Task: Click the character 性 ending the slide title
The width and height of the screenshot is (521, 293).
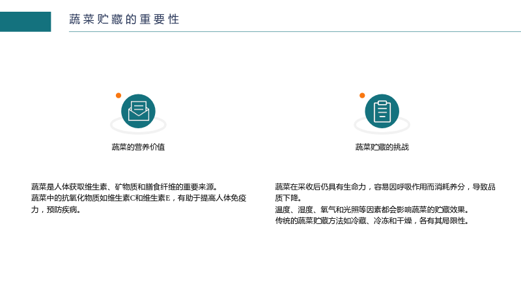Action: coord(174,20)
